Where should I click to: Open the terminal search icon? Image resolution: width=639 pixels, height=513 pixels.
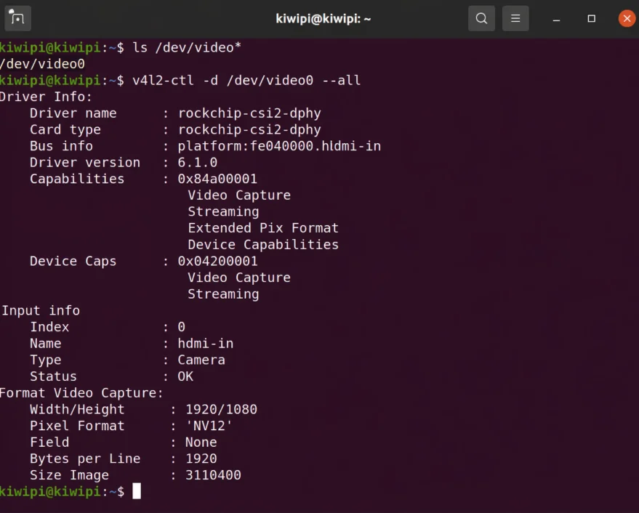[481, 18]
